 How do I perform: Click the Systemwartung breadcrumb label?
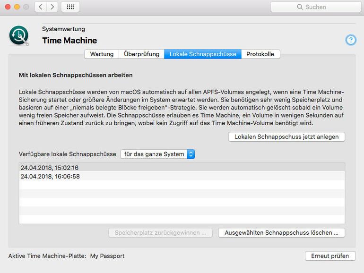pos(63,29)
